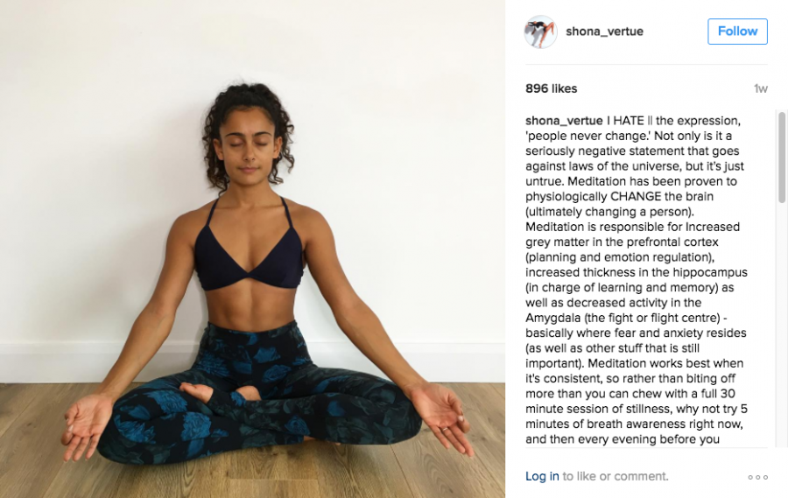Click the capitalized word HATE in caption
788x498 pixels.
click(x=628, y=121)
